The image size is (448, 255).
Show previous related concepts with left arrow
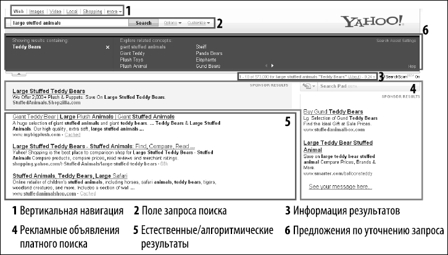point(266,65)
